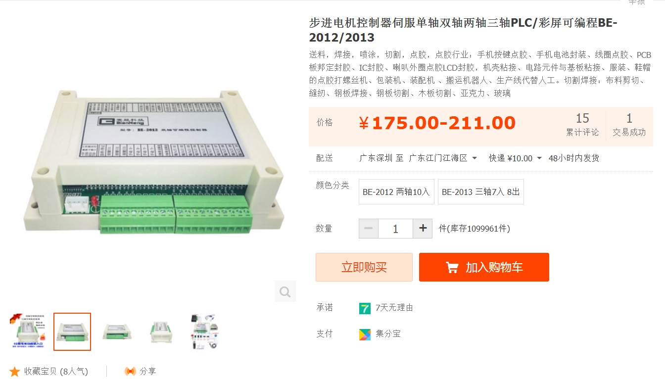The width and height of the screenshot is (665, 379).
Task: Decrease quantity with the minus button
Action: tap(369, 229)
